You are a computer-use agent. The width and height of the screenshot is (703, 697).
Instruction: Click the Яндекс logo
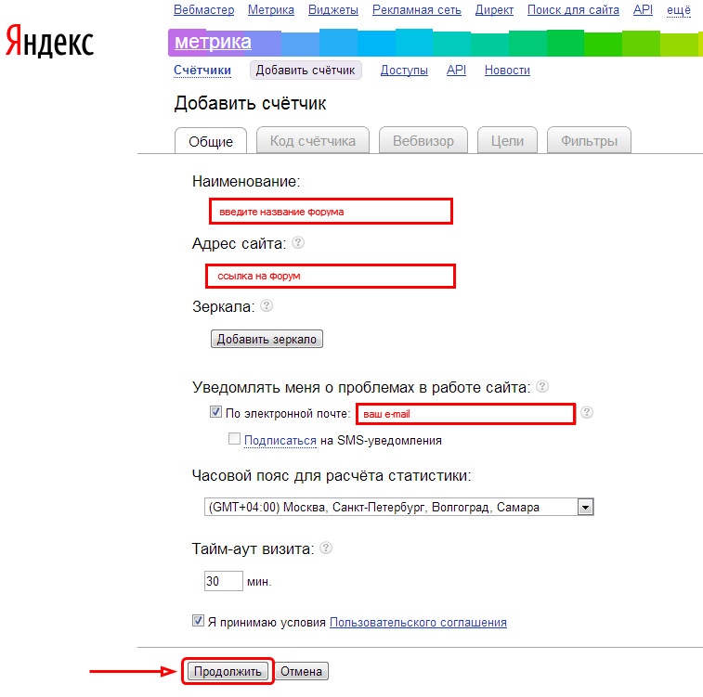click(49, 41)
